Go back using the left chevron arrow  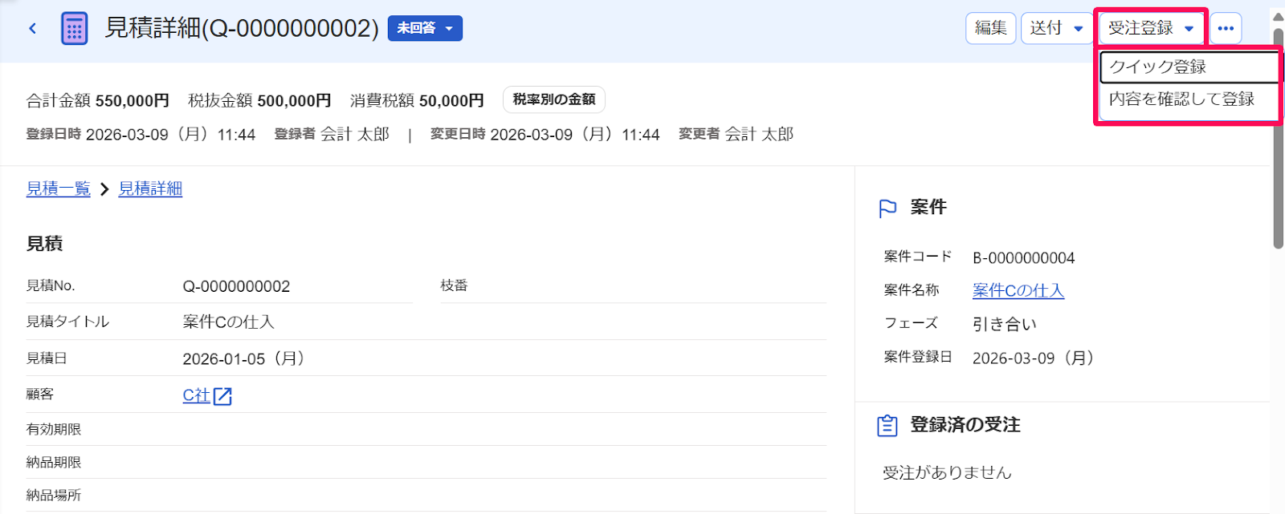pyautogui.click(x=33, y=29)
